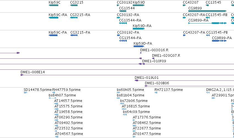Select EST AT16815.5prime
The height and width of the screenshot is (138, 234).
click(124, 109)
